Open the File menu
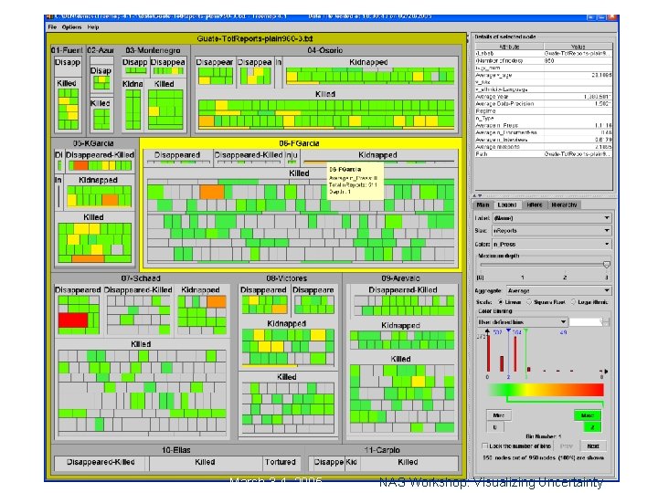 (52, 27)
